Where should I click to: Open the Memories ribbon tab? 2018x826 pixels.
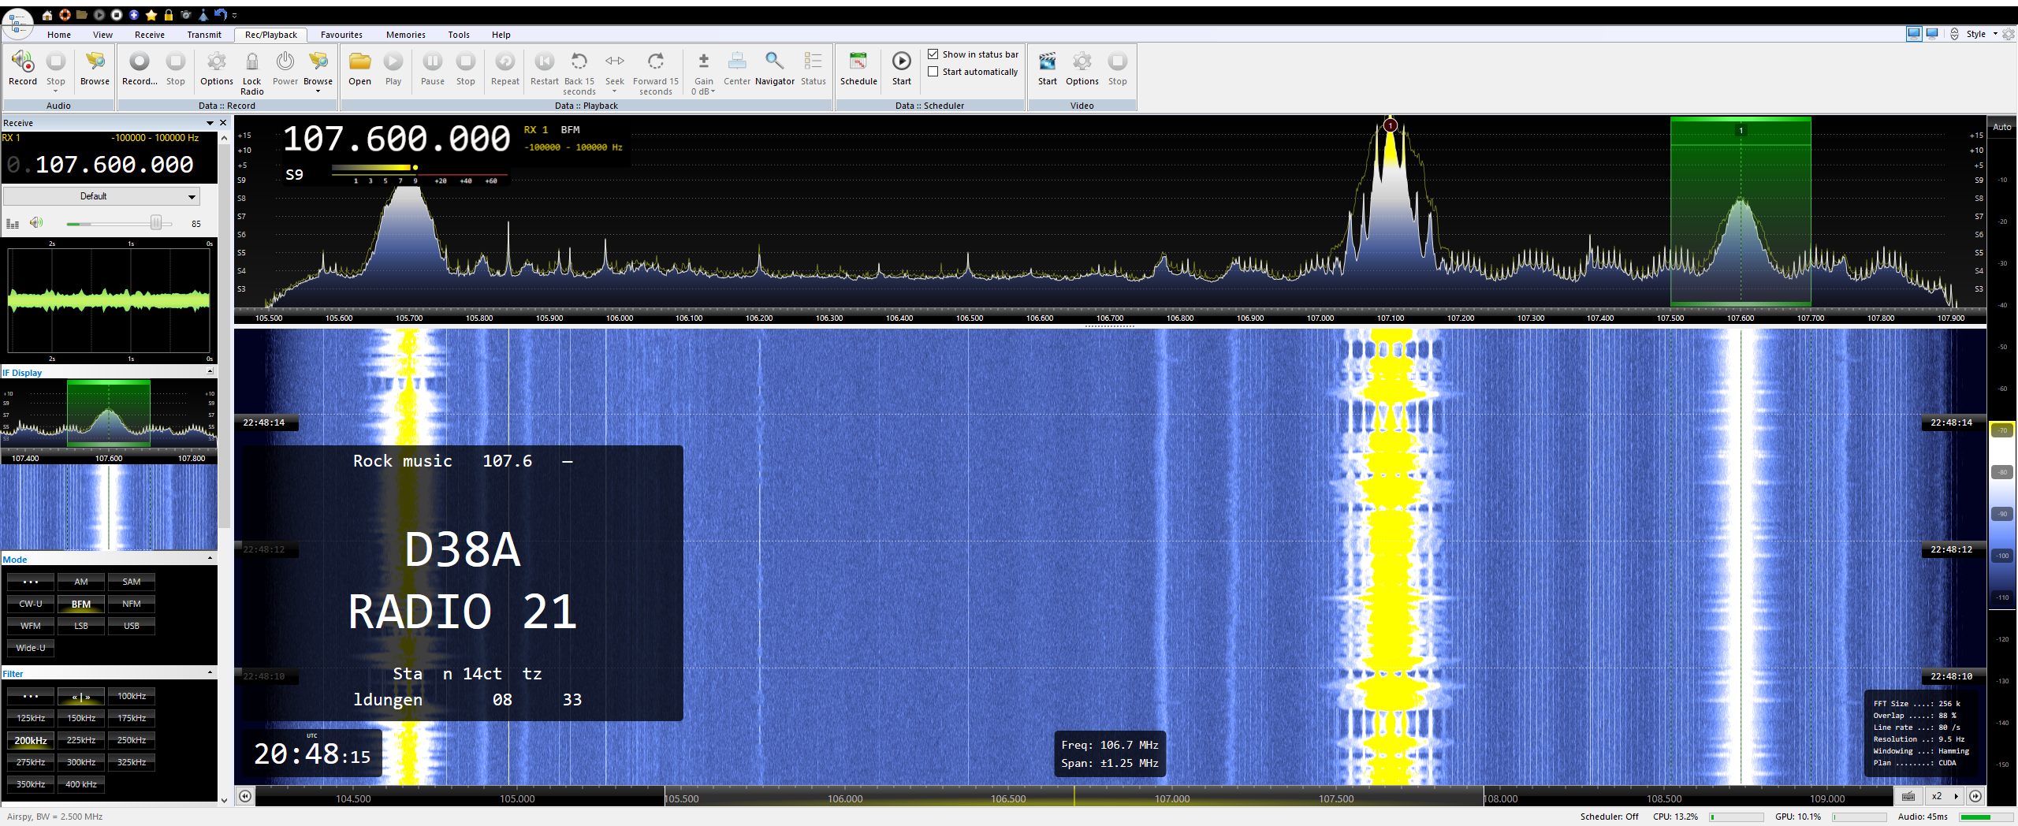[x=405, y=35]
